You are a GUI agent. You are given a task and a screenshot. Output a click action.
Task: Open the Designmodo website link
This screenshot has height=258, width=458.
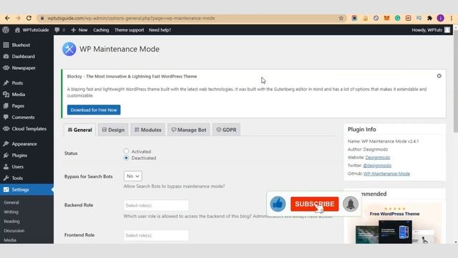click(x=378, y=158)
